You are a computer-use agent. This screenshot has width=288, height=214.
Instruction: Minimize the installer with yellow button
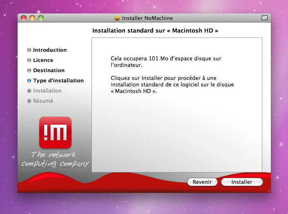[x=32, y=18]
